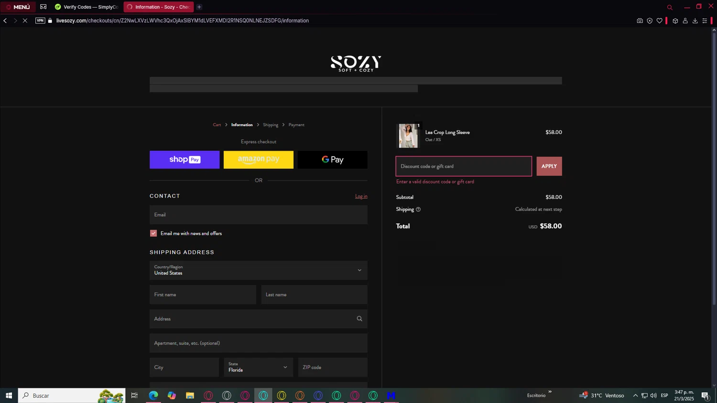717x403 pixels.
Task: Select the Payment breadcrumb step
Action: (x=296, y=125)
